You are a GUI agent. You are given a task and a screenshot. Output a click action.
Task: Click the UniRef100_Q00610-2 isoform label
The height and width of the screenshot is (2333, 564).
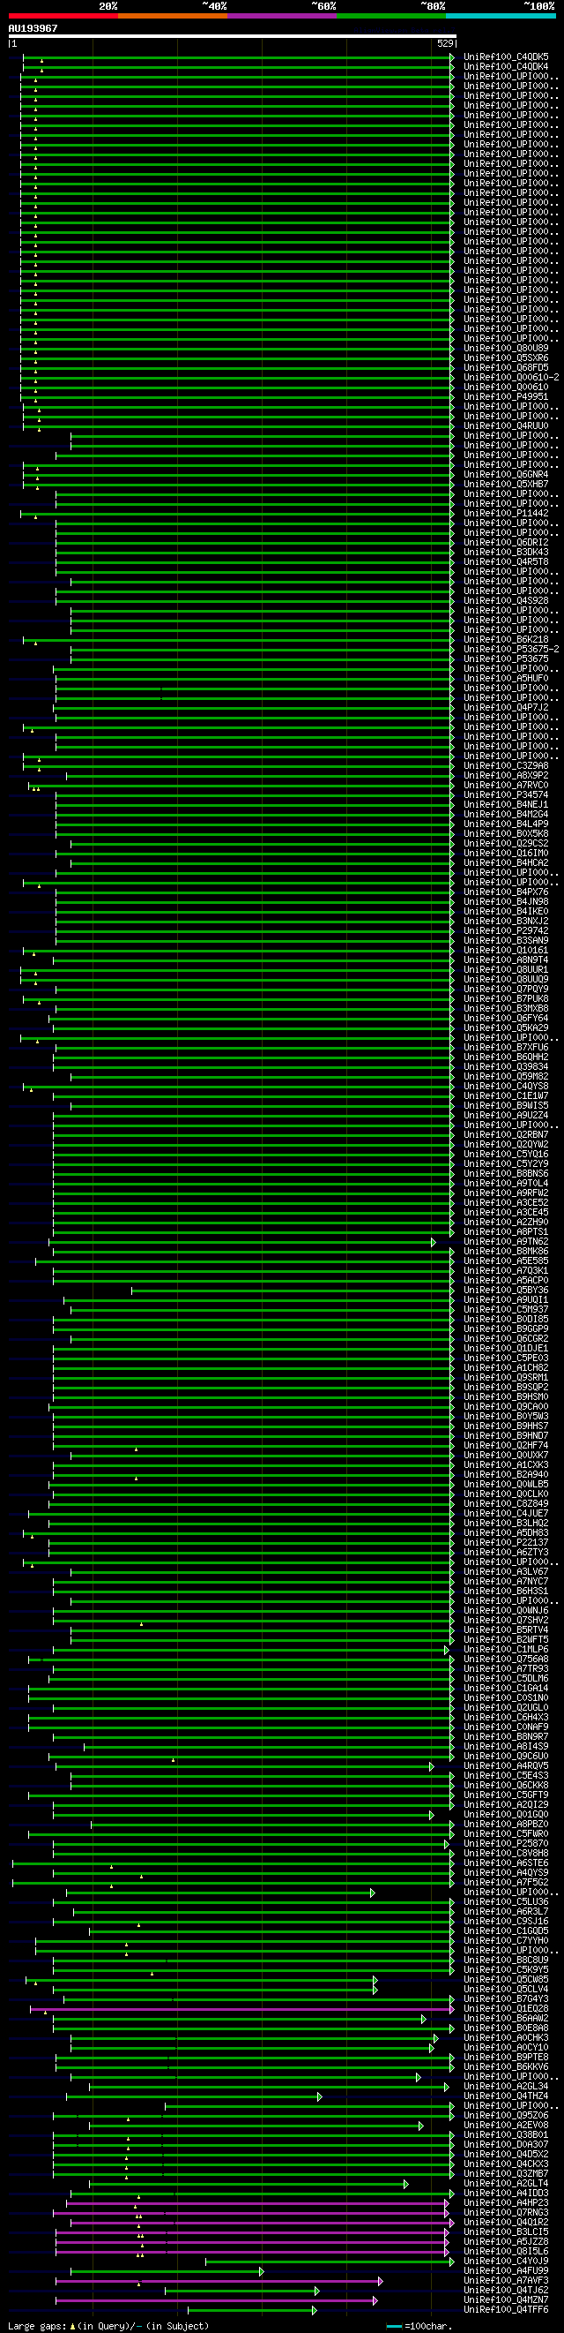pyautogui.click(x=512, y=378)
